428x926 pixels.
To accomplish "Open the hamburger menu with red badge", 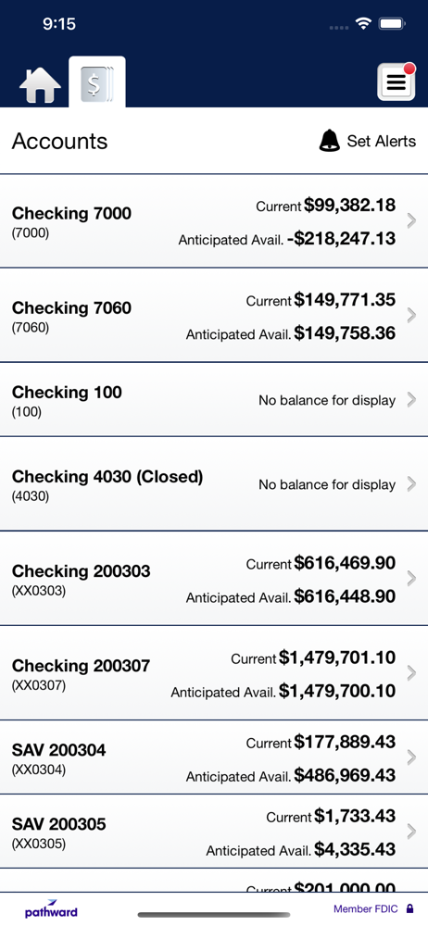I will pos(397,82).
